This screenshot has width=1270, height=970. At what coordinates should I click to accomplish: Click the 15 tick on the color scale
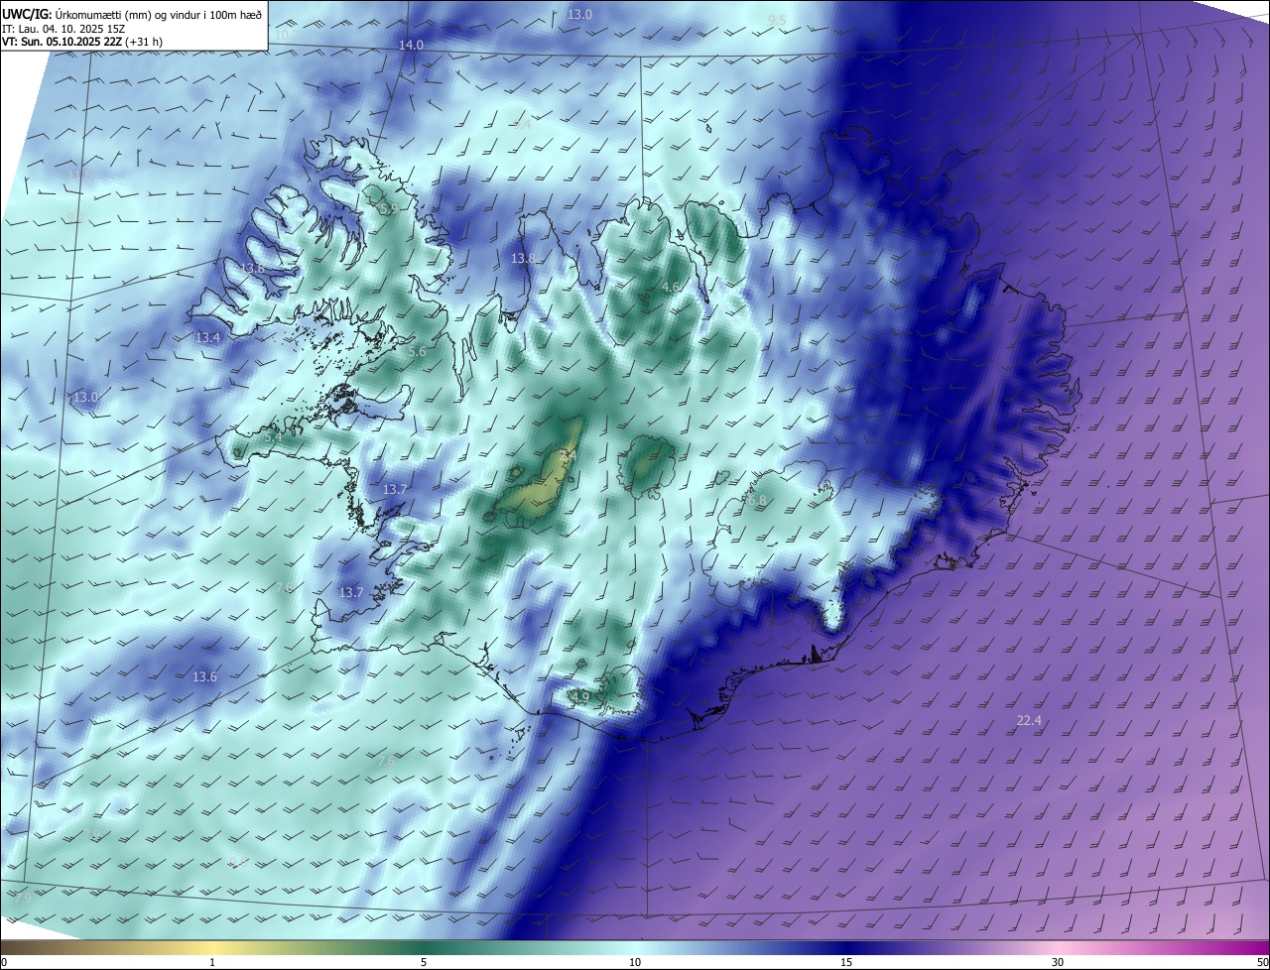846,962
